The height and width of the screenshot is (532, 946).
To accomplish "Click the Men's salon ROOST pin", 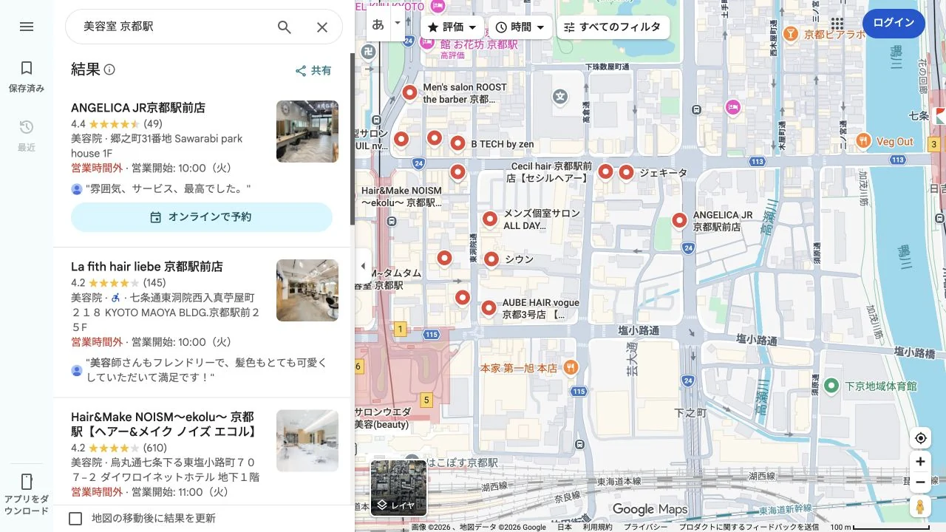I will [x=409, y=92].
